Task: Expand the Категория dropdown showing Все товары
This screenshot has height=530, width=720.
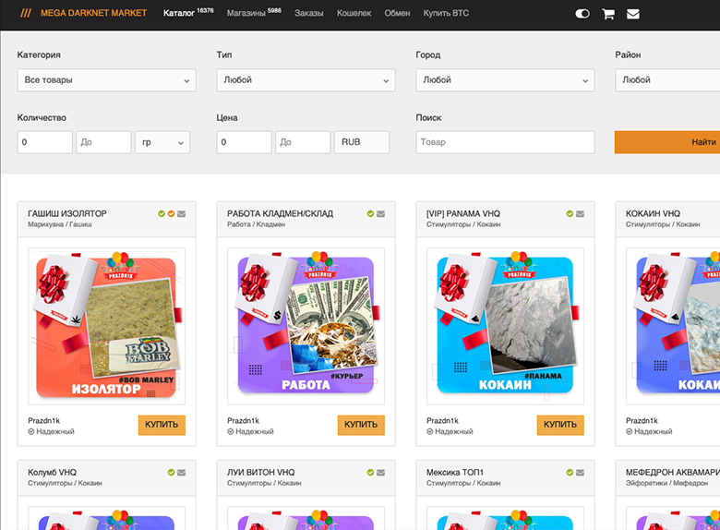Action: 106,80
